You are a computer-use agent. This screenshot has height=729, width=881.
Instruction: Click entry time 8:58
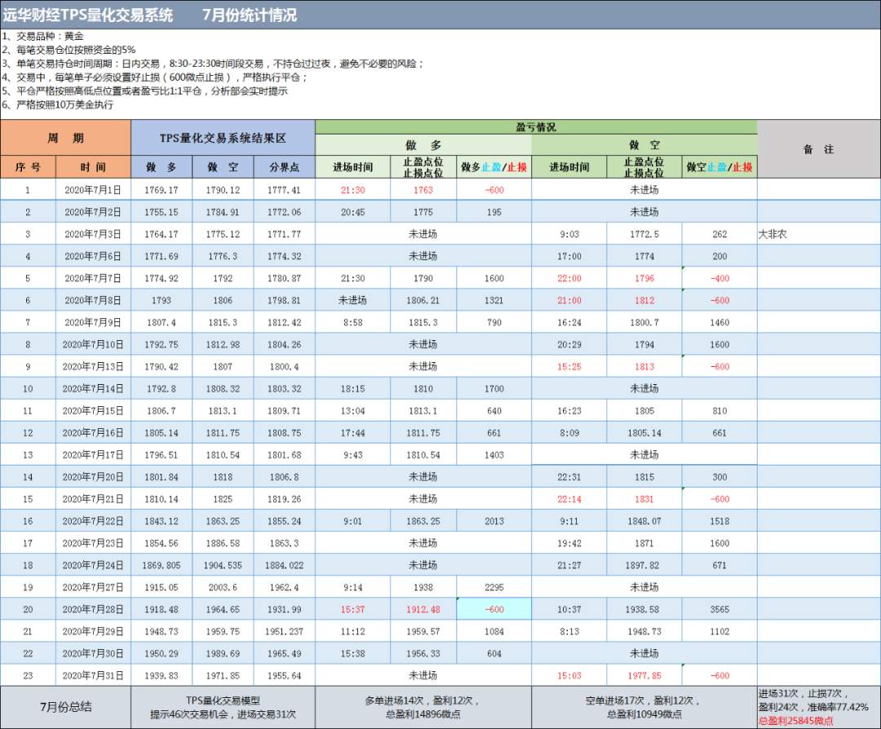pyautogui.click(x=353, y=322)
